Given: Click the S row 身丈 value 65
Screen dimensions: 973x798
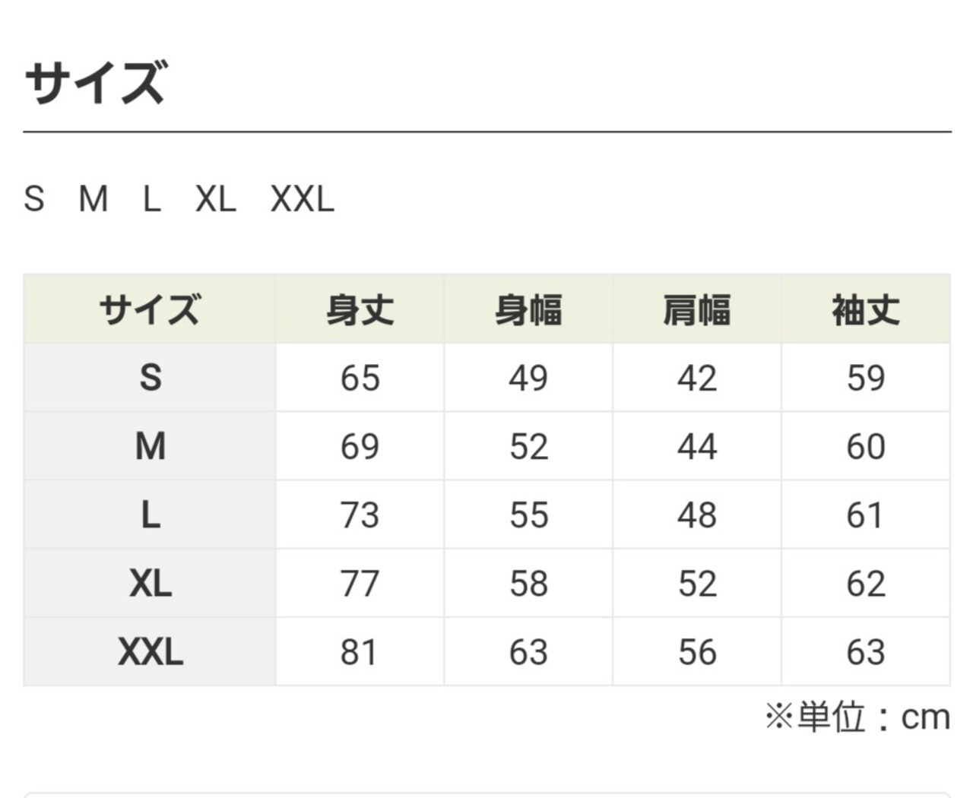Looking at the screenshot, I should (x=360, y=378).
